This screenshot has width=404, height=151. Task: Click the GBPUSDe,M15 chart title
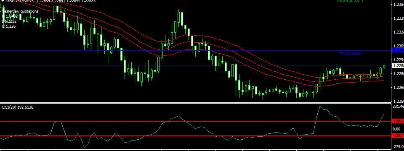20,1
